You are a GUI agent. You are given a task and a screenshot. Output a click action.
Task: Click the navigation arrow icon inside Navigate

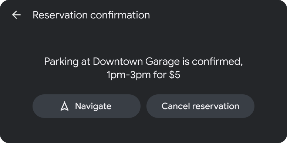point(64,106)
